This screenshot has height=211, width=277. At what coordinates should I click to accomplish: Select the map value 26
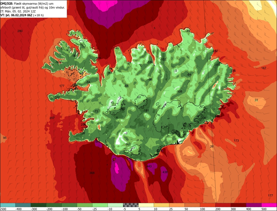212,146
